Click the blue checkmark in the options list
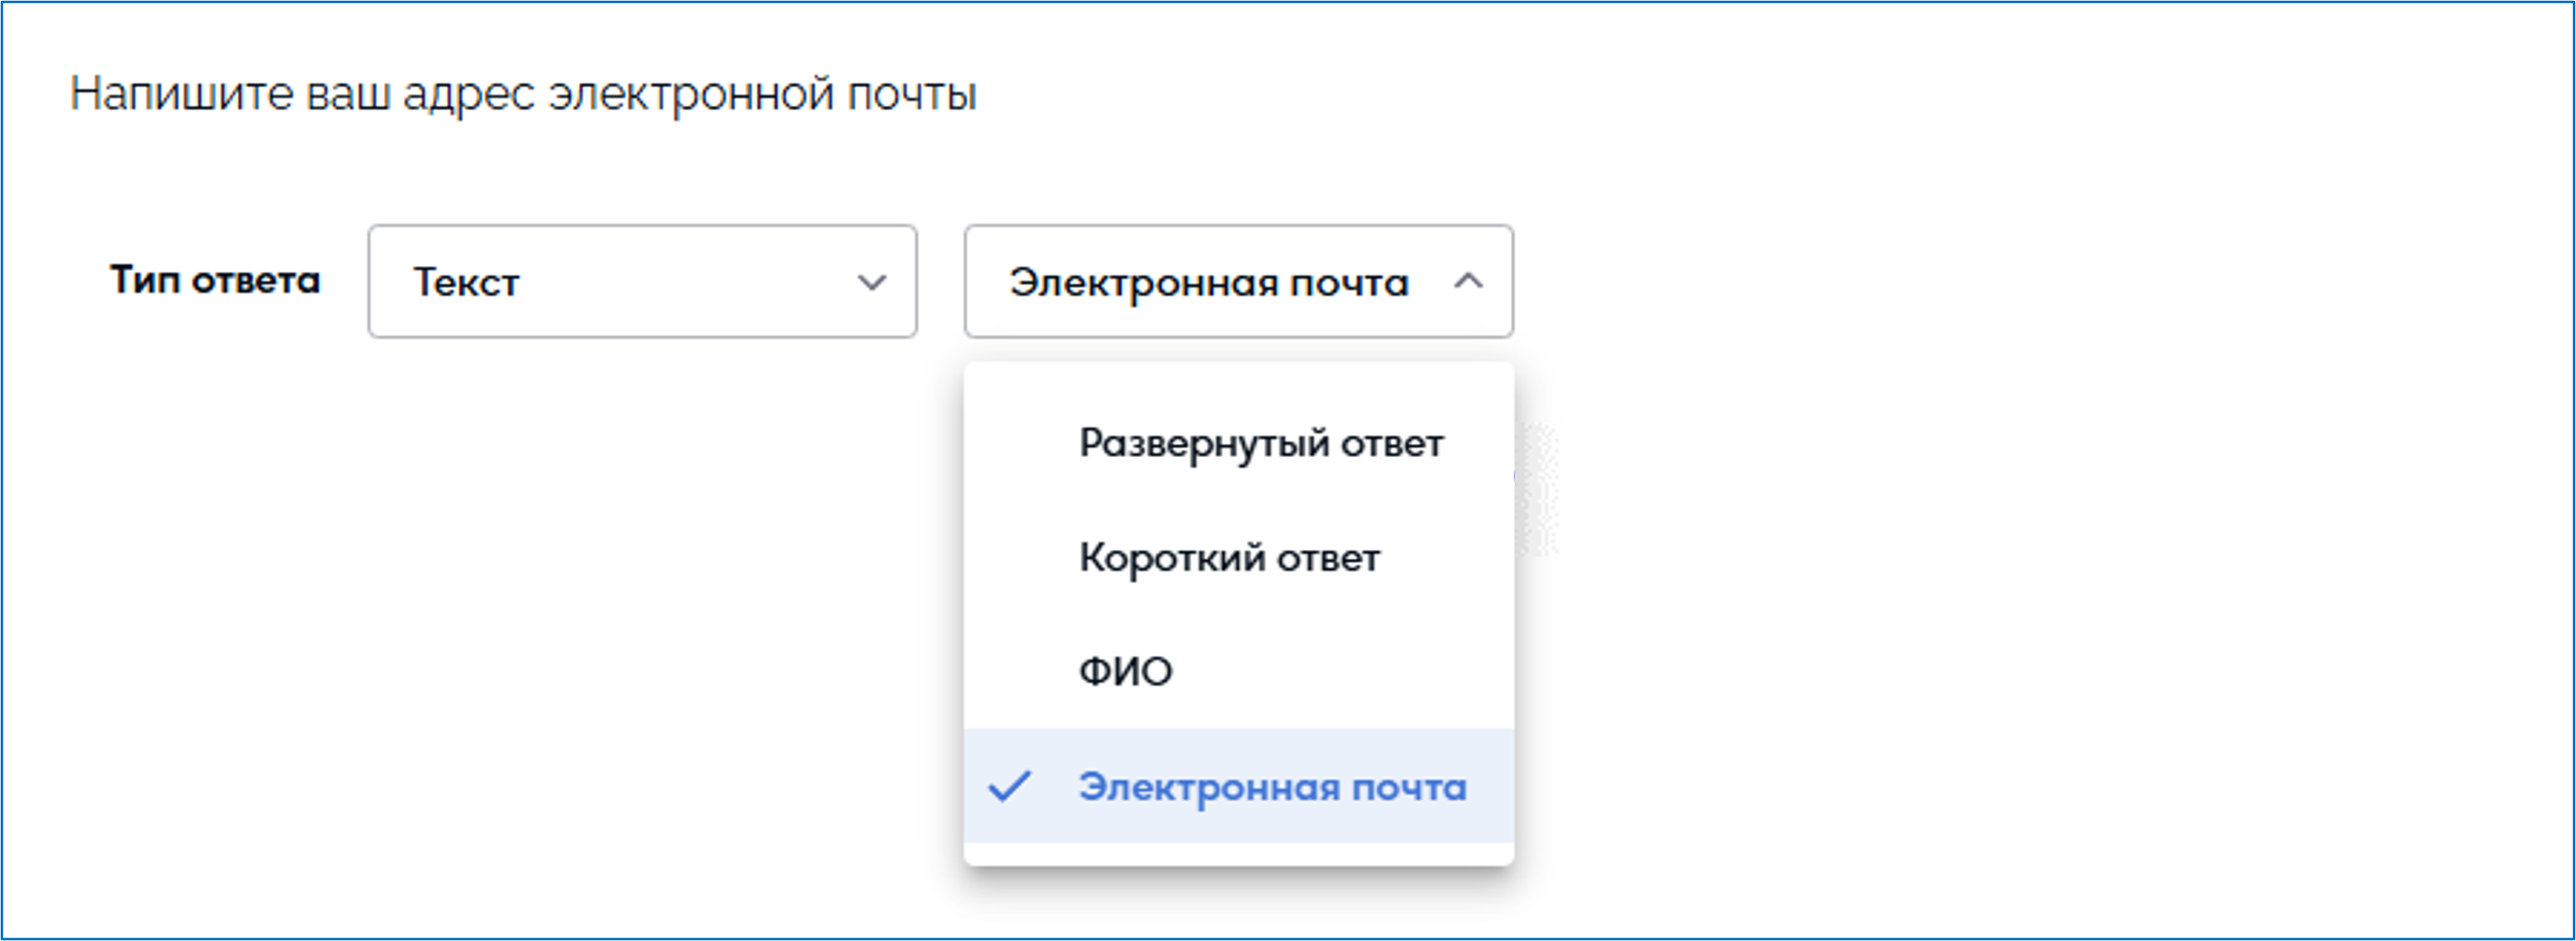The height and width of the screenshot is (941, 2576). coord(1009,787)
